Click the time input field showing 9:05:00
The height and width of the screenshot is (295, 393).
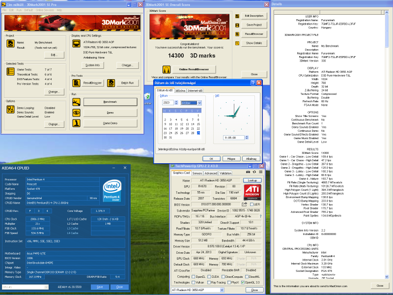click(234, 138)
